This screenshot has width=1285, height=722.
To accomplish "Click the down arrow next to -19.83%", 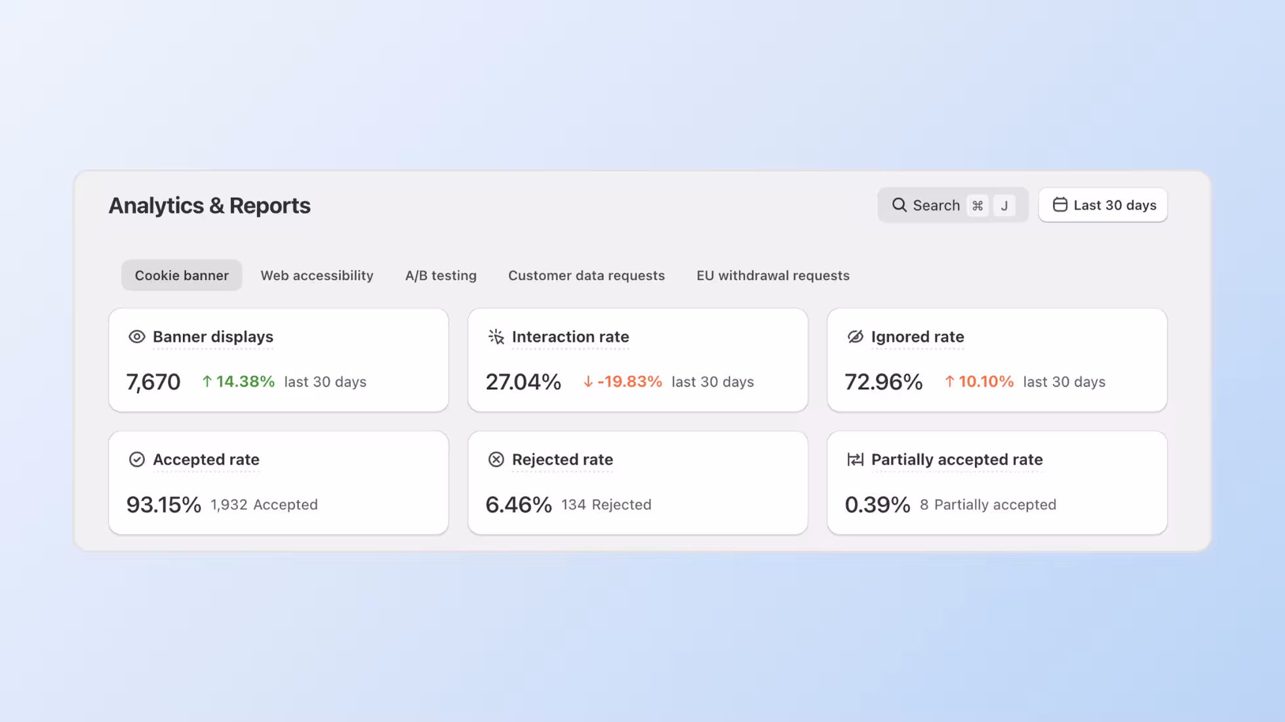I will point(587,381).
